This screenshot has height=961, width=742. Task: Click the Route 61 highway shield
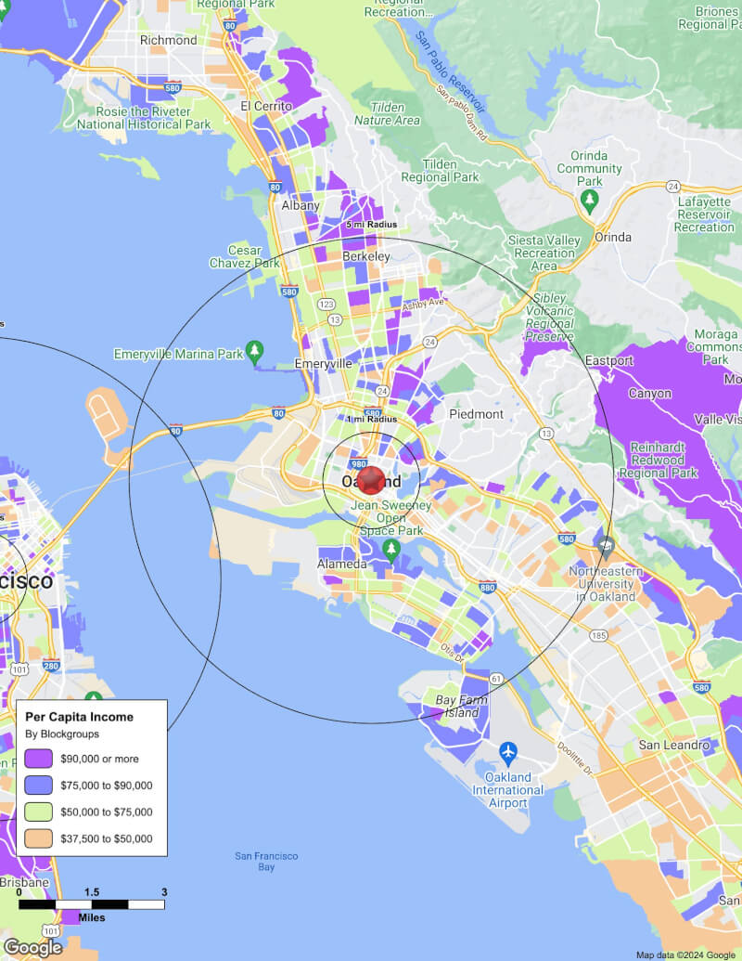click(496, 680)
